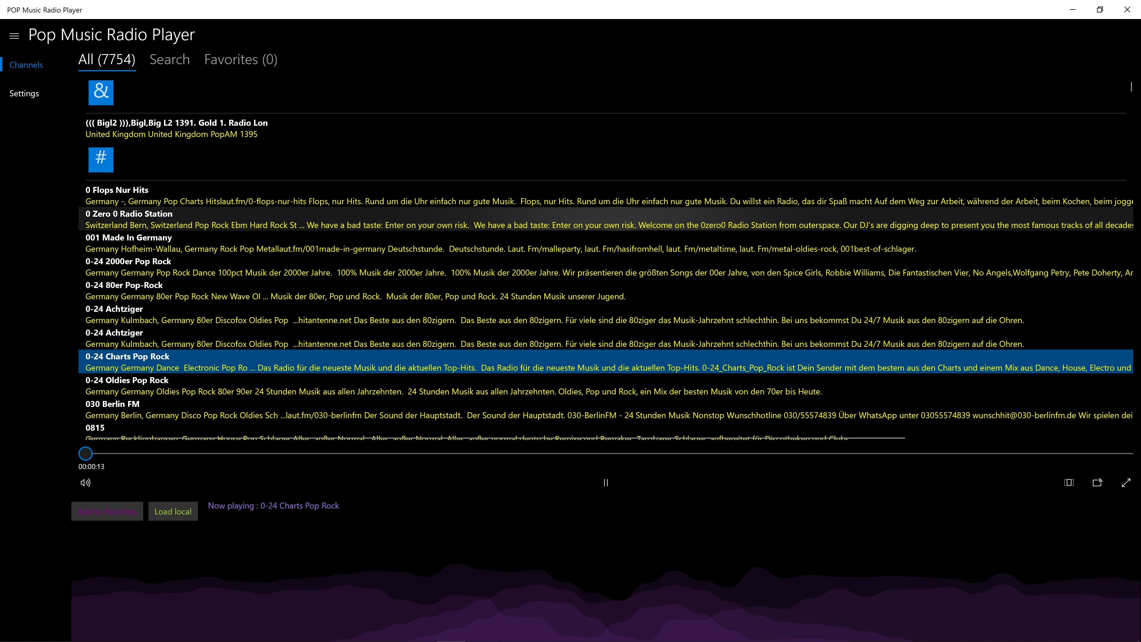The height and width of the screenshot is (642, 1141).
Task: Restore down the window from title bar
Action: point(1099,9)
